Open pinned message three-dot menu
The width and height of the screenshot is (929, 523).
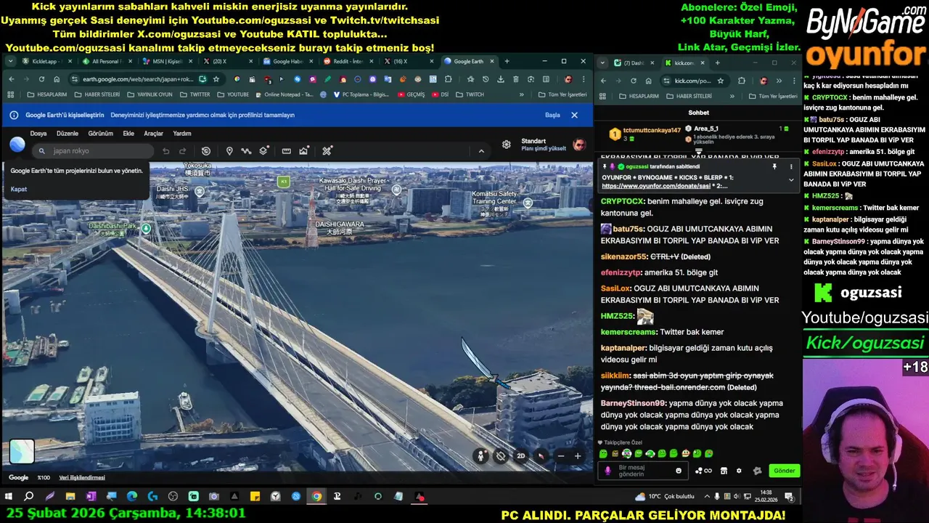(x=791, y=166)
